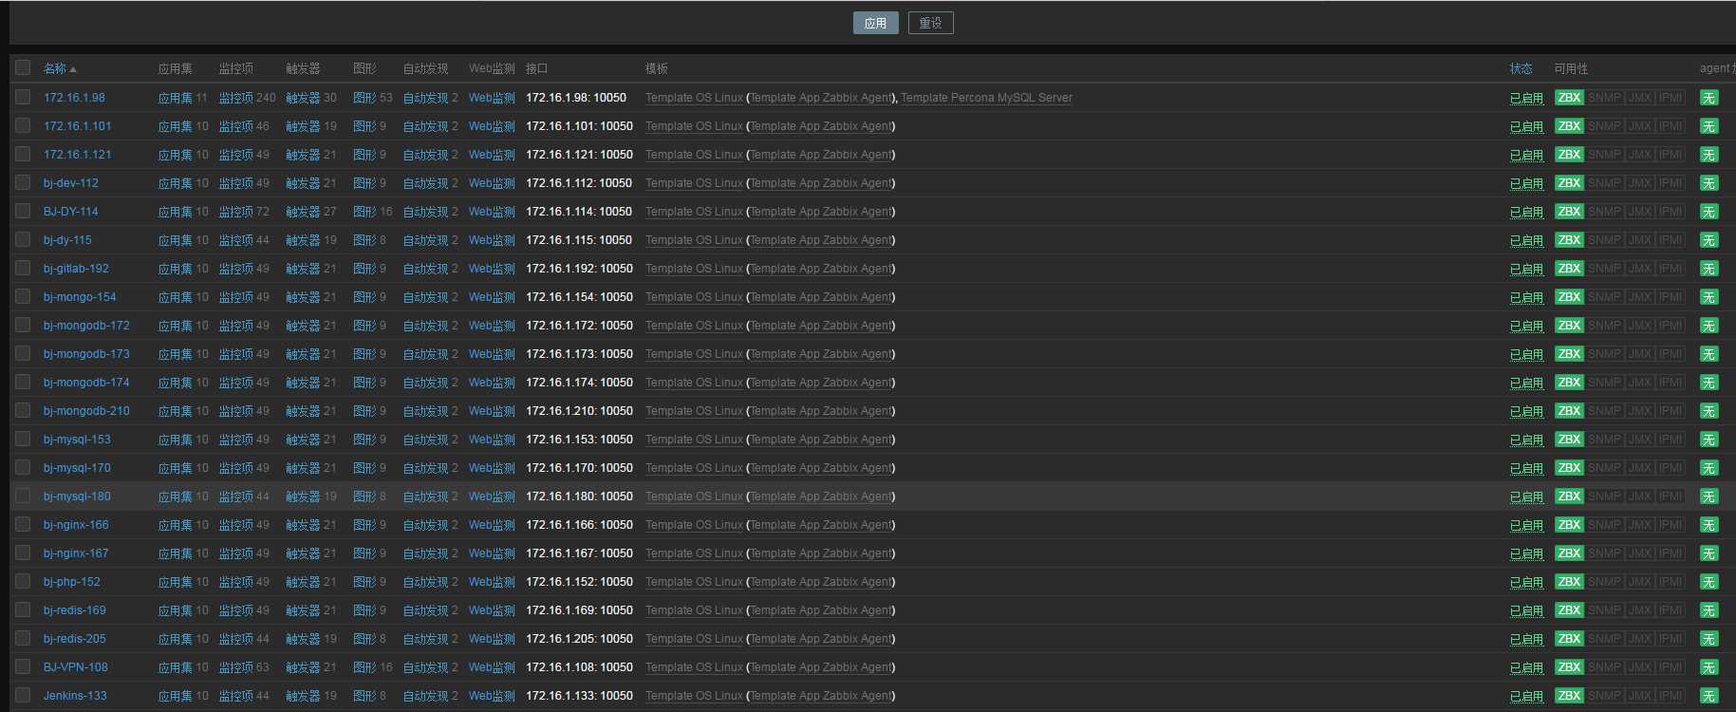Tick the checkbox for bj-mysql-180

(x=23, y=496)
